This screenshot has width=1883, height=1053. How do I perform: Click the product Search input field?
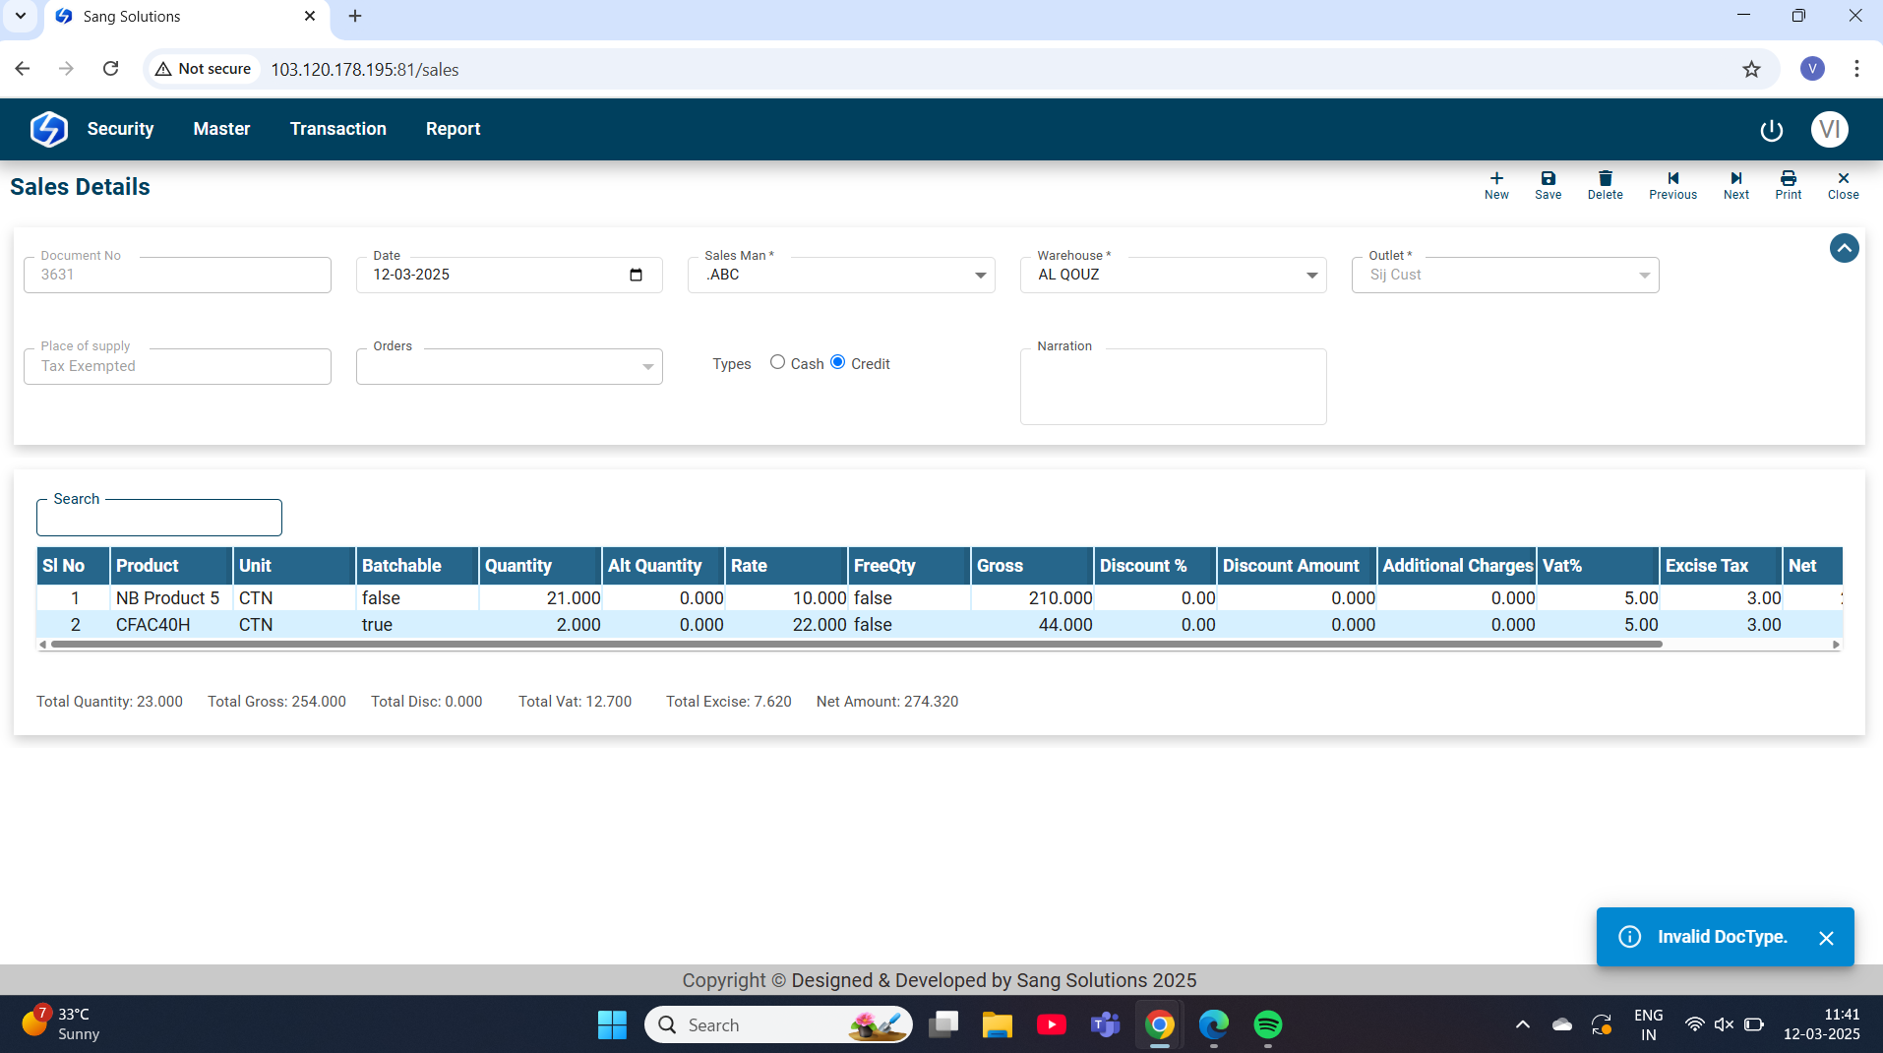[159, 519]
